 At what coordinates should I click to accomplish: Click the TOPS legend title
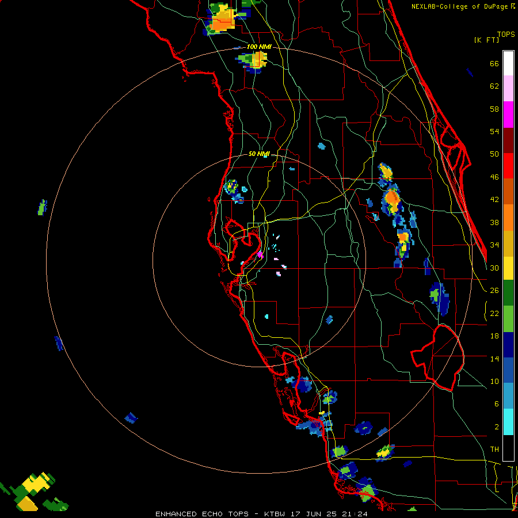coord(506,35)
